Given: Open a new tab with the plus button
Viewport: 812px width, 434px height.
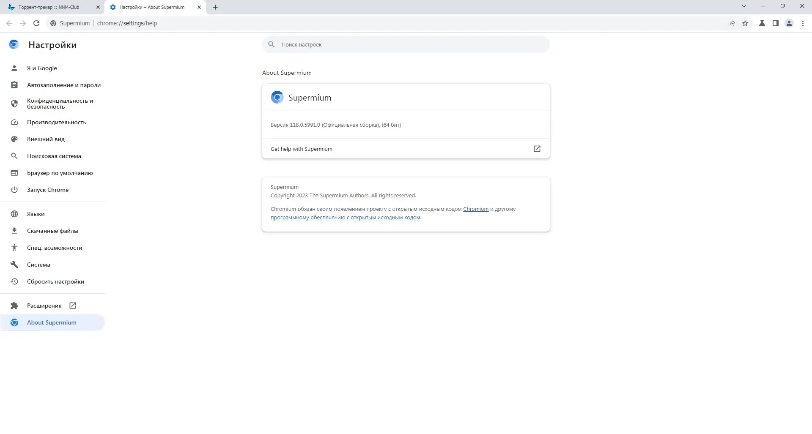Looking at the screenshot, I should coord(215,7).
